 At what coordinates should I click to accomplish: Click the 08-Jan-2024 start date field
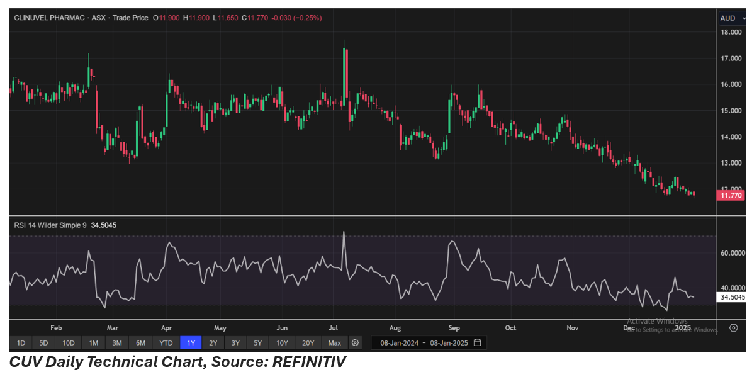click(399, 343)
